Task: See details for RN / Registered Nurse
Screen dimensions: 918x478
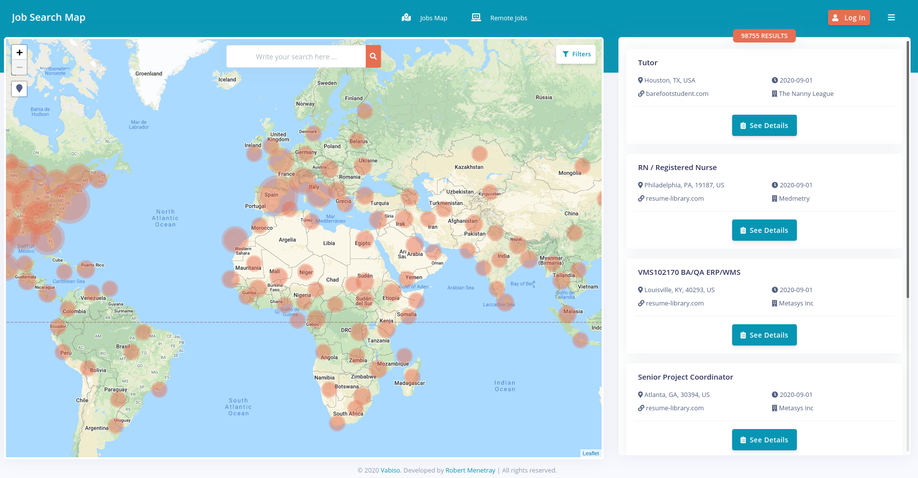Action: (764, 230)
